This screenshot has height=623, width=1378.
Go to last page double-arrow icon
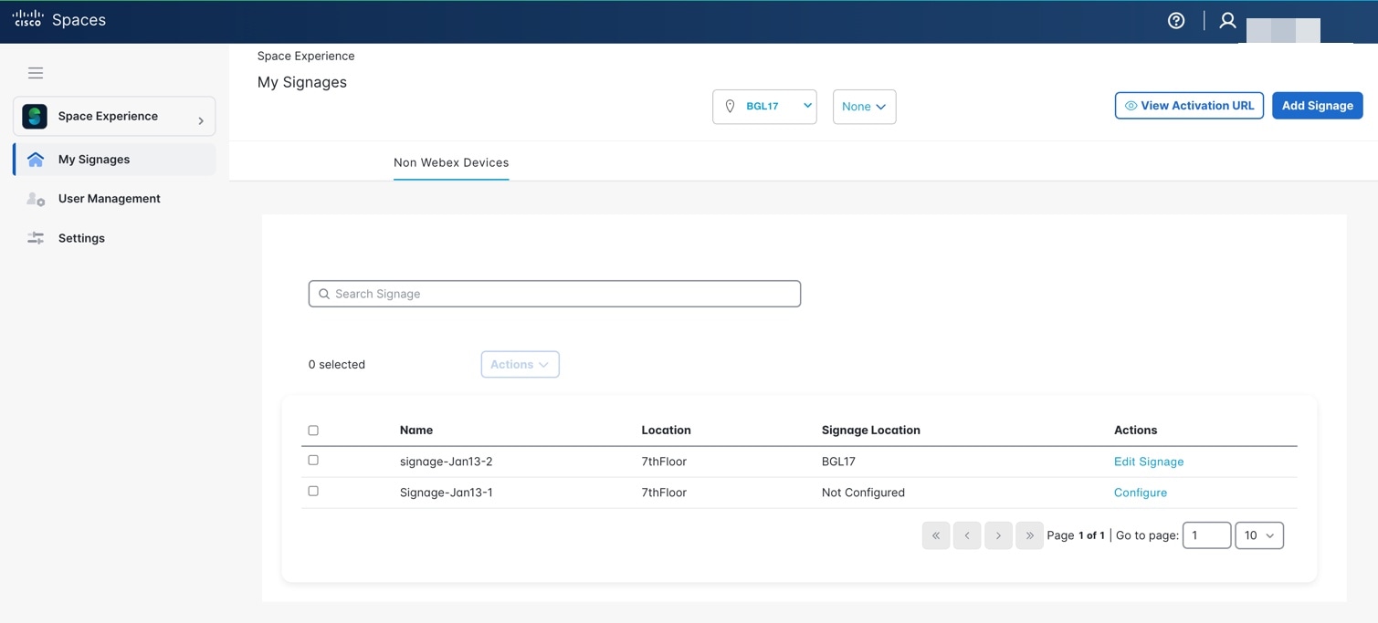point(1029,535)
